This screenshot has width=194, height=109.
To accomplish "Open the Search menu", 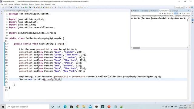I will 31,4.
